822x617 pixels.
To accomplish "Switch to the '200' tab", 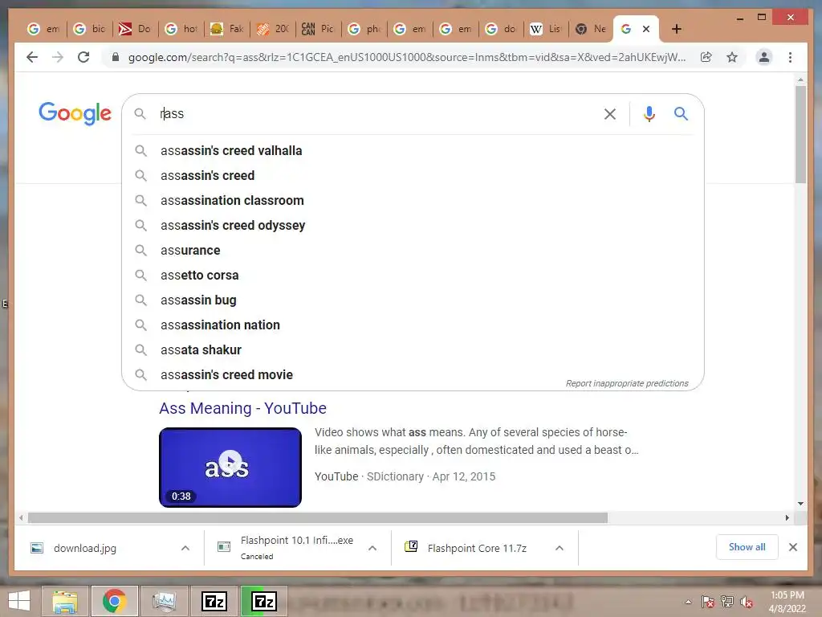I will tap(273, 29).
